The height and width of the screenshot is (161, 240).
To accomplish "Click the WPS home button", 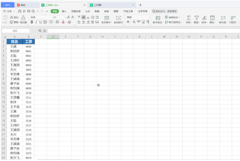I will [x=7, y=5].
